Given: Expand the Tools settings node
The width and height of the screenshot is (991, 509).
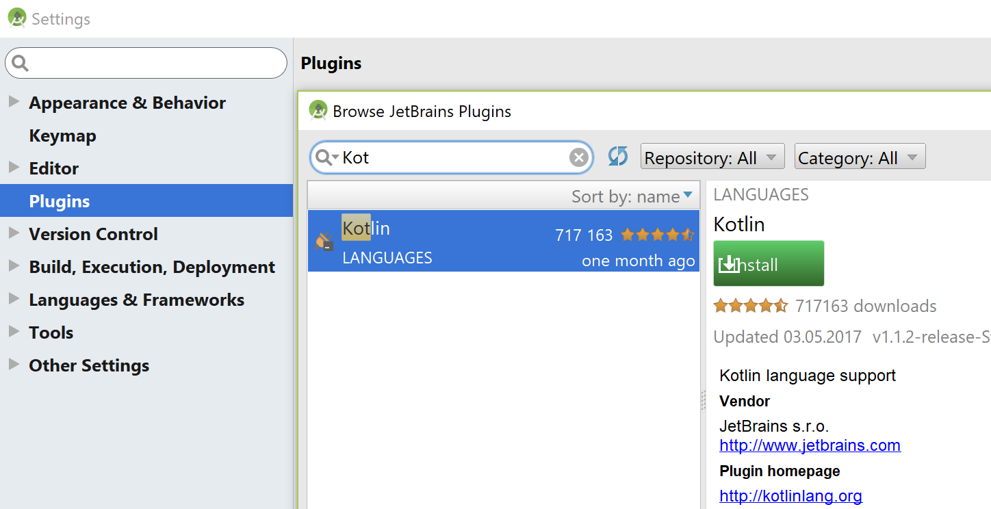Looking at the screenshot, I should coord(14,332).
